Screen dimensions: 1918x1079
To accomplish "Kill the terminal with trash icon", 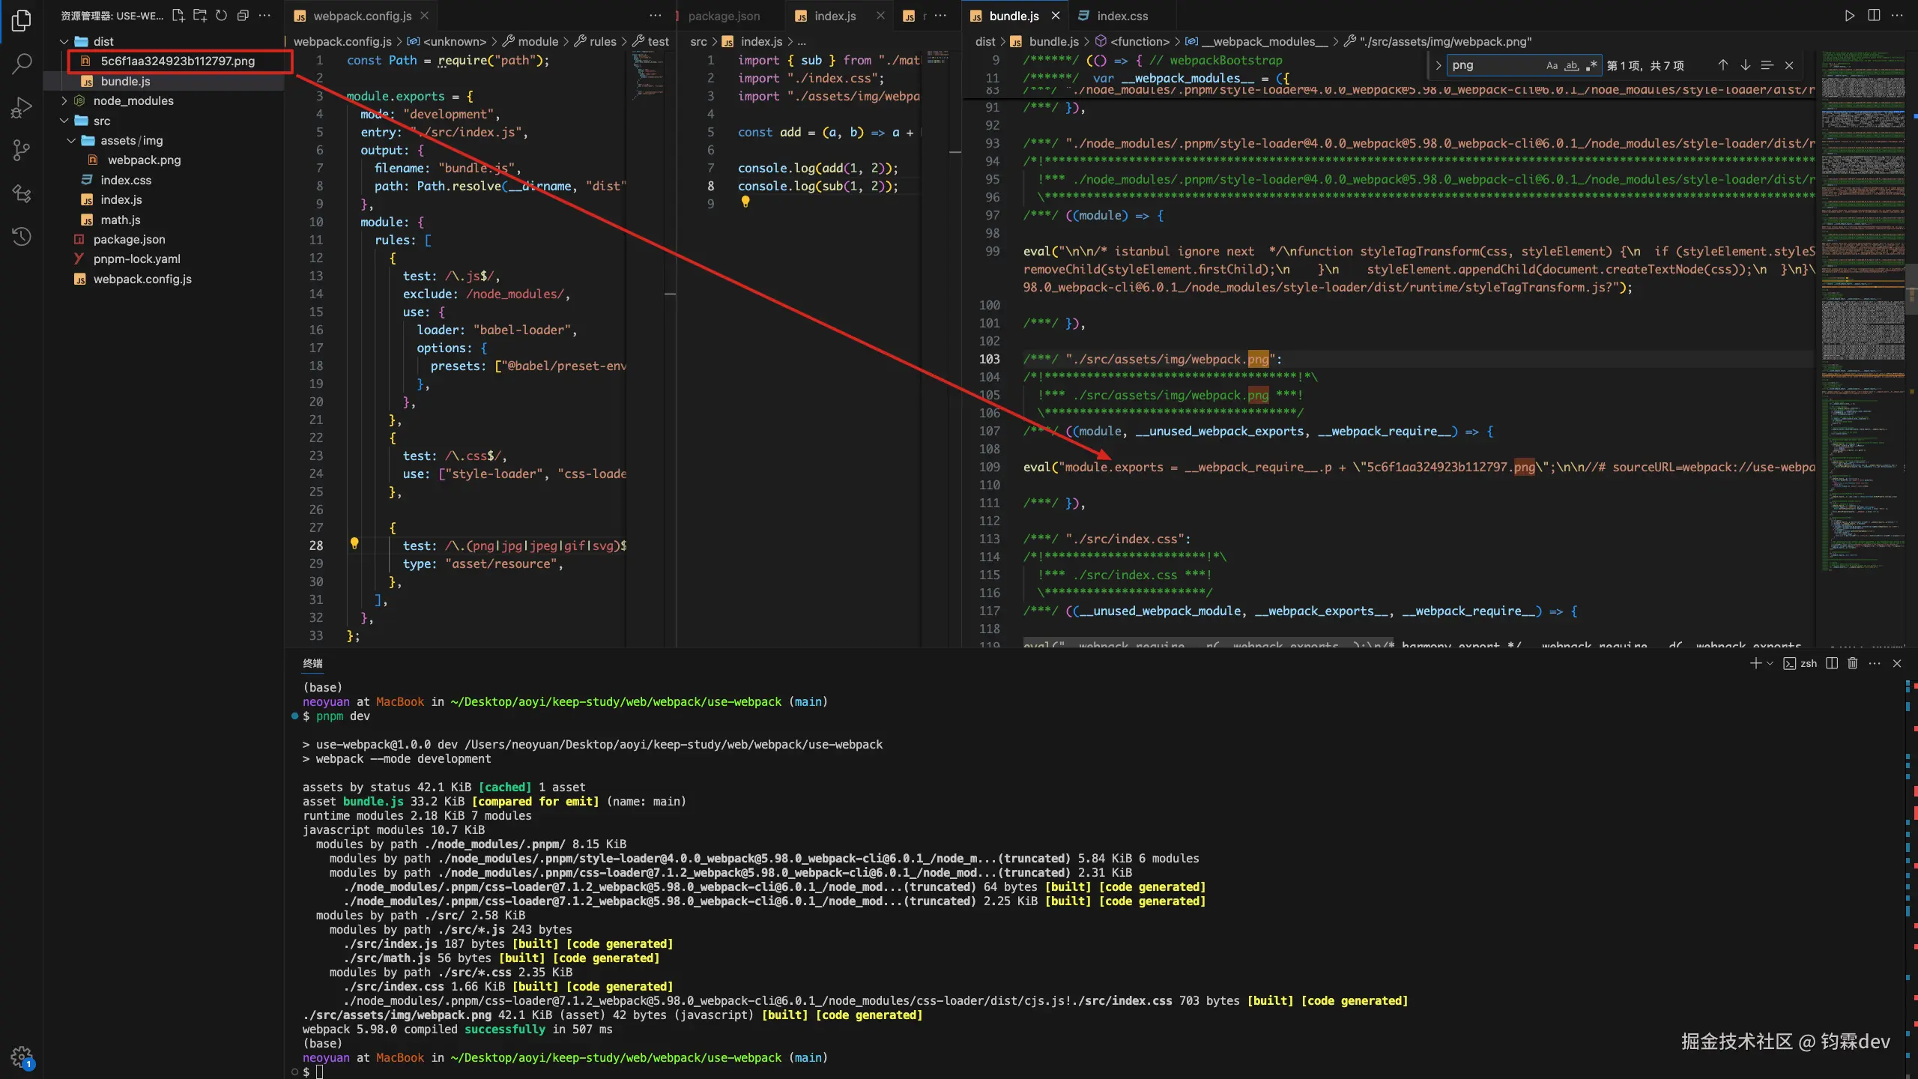I will point(1852,663).
